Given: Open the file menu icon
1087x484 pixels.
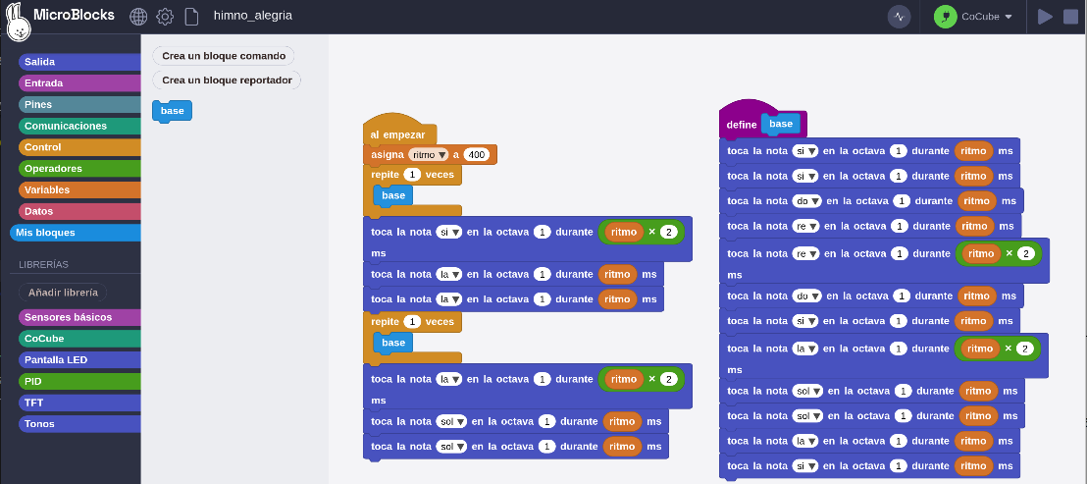Looking at the screenshot, I should (x=191, y=17).
